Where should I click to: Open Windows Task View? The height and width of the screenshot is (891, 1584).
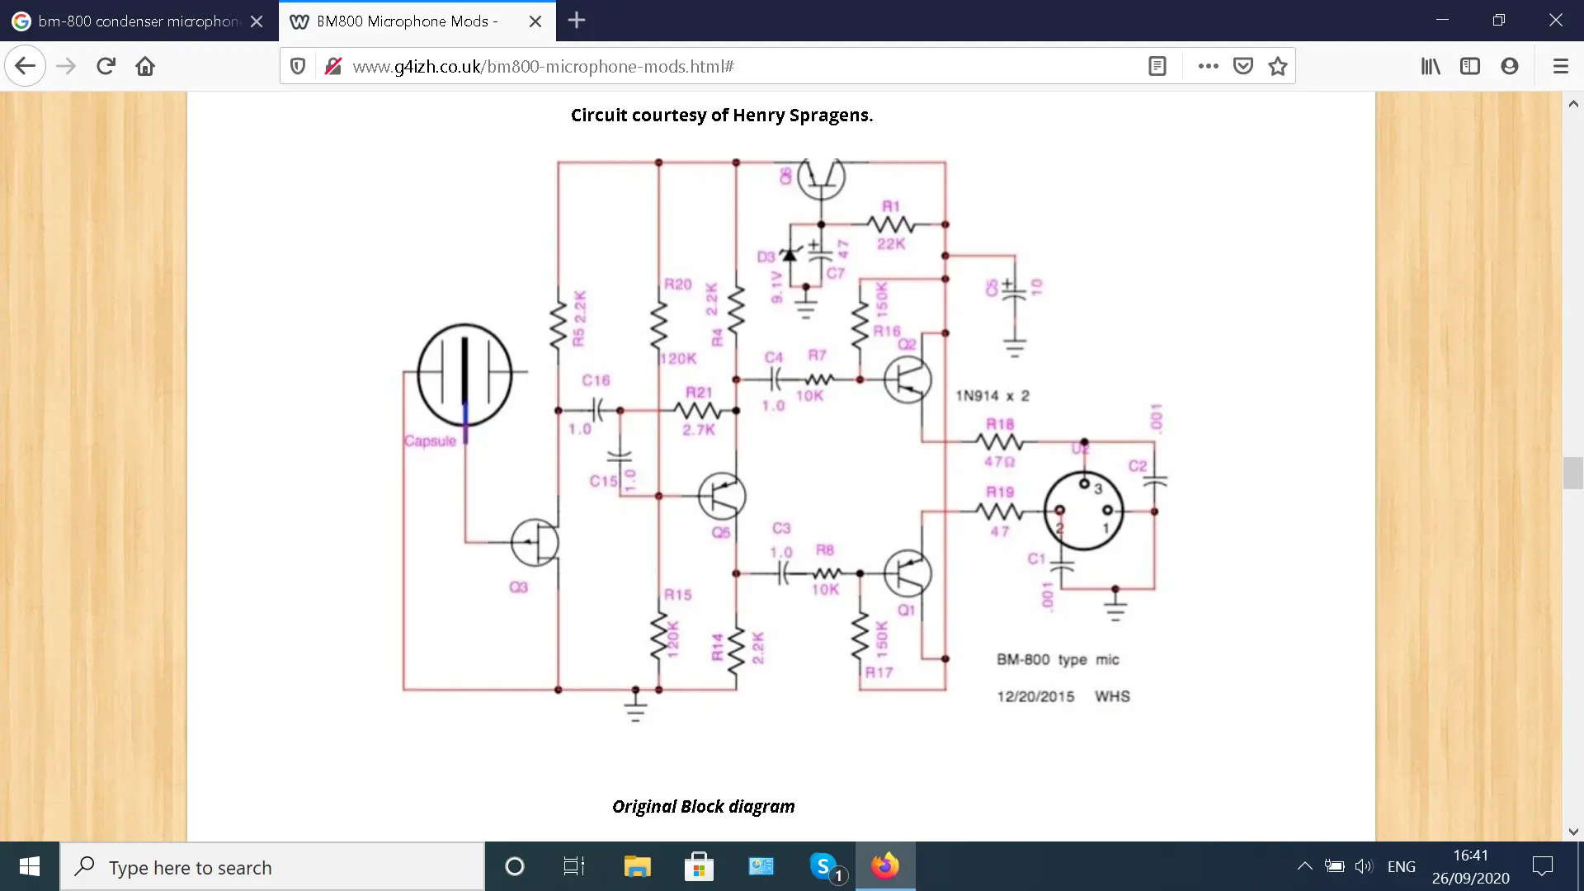tap(573, 866)
